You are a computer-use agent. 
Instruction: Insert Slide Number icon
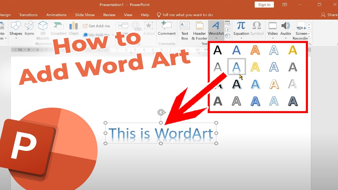pos(227,30)
